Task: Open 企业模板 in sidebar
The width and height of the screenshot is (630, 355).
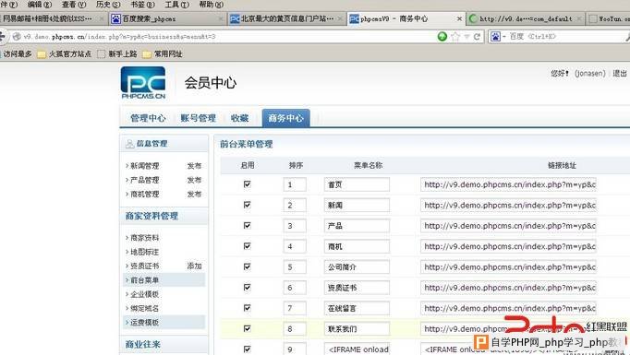Action: 145,294
